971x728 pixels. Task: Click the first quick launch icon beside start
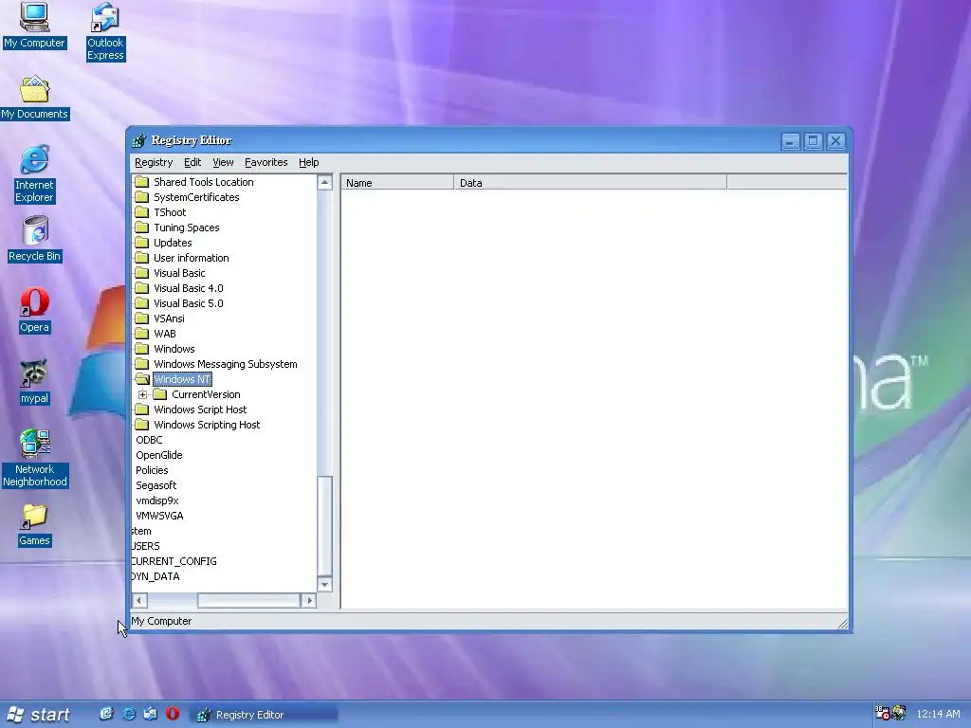[x=106, y=714]
